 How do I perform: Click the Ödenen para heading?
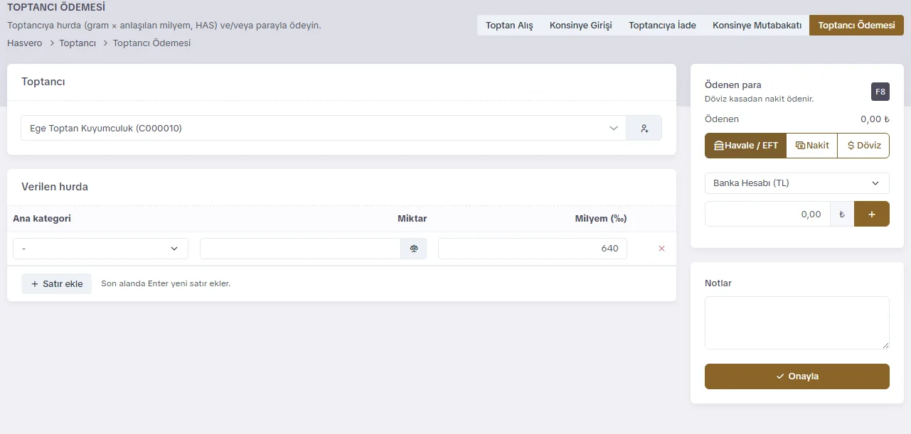[x=733, y=85]
